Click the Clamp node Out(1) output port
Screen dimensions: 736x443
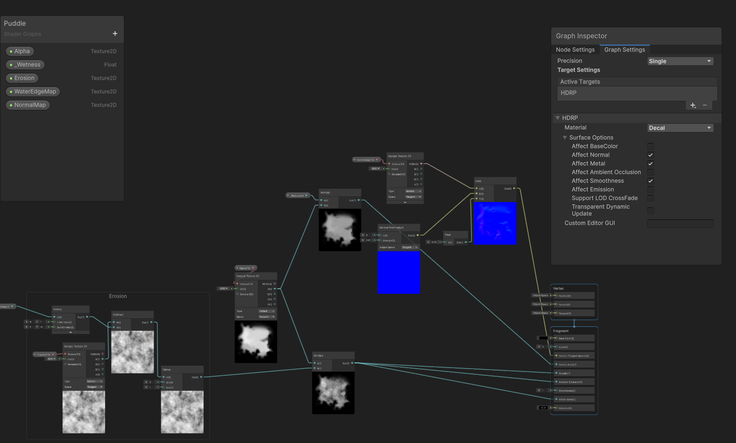tap(201, 377)
